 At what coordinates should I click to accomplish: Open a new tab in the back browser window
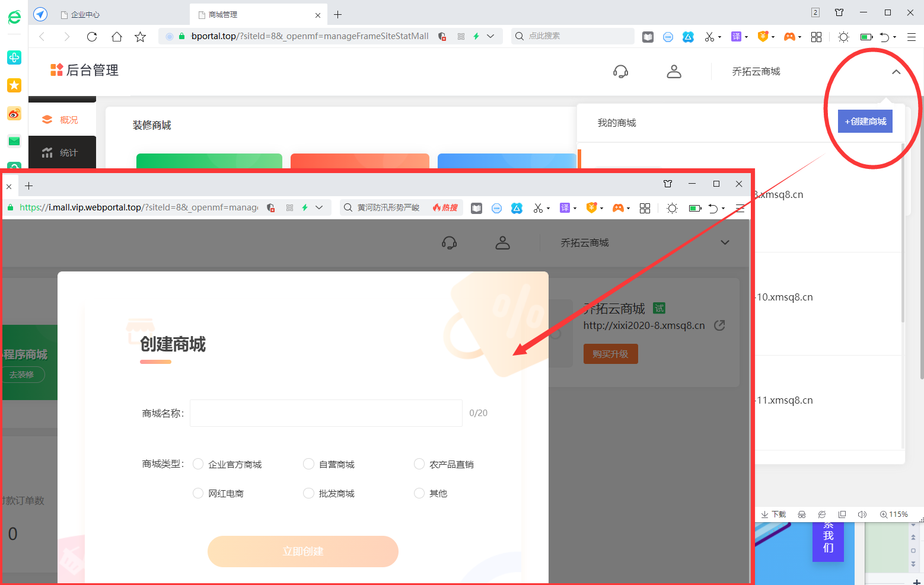(337, 15)
